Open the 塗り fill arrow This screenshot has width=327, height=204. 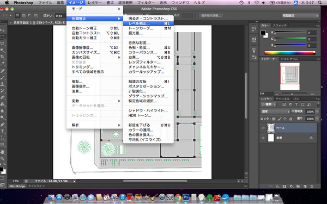click(317, 119)
